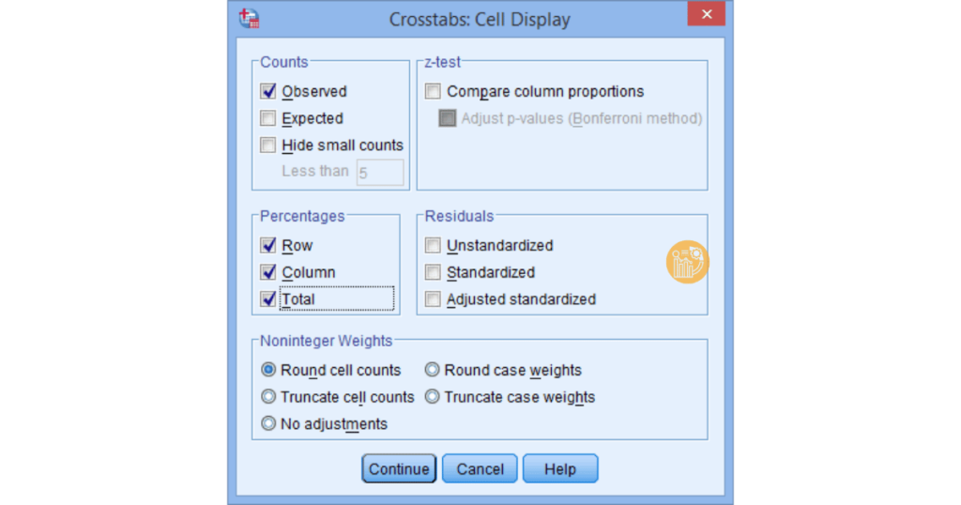Choose the No adjustments radio button
Viewport: 961px width, 505px height.
pyautogui.click(x=268, y=424)
